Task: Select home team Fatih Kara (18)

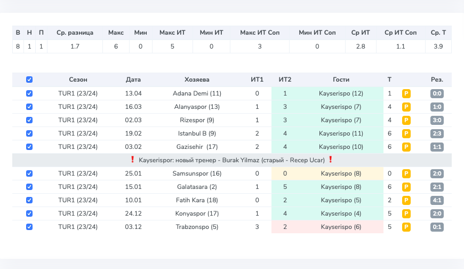Action: tap(197, 200)
